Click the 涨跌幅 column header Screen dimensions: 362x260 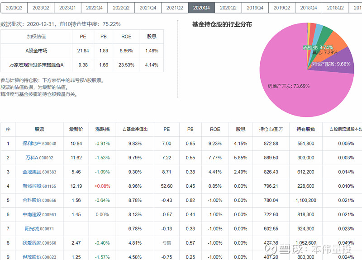tap(102, 130)
